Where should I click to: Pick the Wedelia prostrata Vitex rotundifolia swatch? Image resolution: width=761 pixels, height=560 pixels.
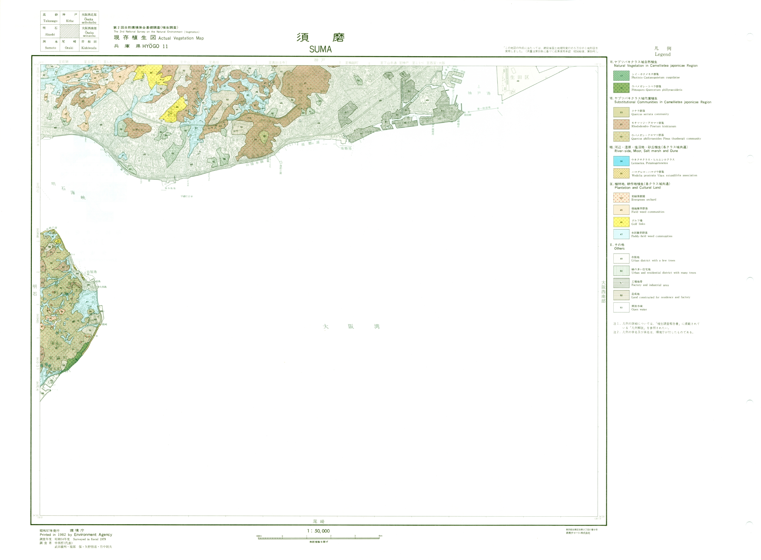pyautogui.click(x=621, y=173)
